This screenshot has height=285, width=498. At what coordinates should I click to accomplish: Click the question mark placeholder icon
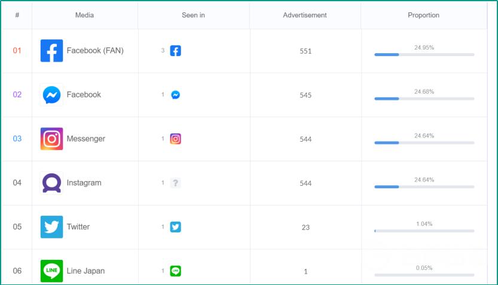pos(175,183)
